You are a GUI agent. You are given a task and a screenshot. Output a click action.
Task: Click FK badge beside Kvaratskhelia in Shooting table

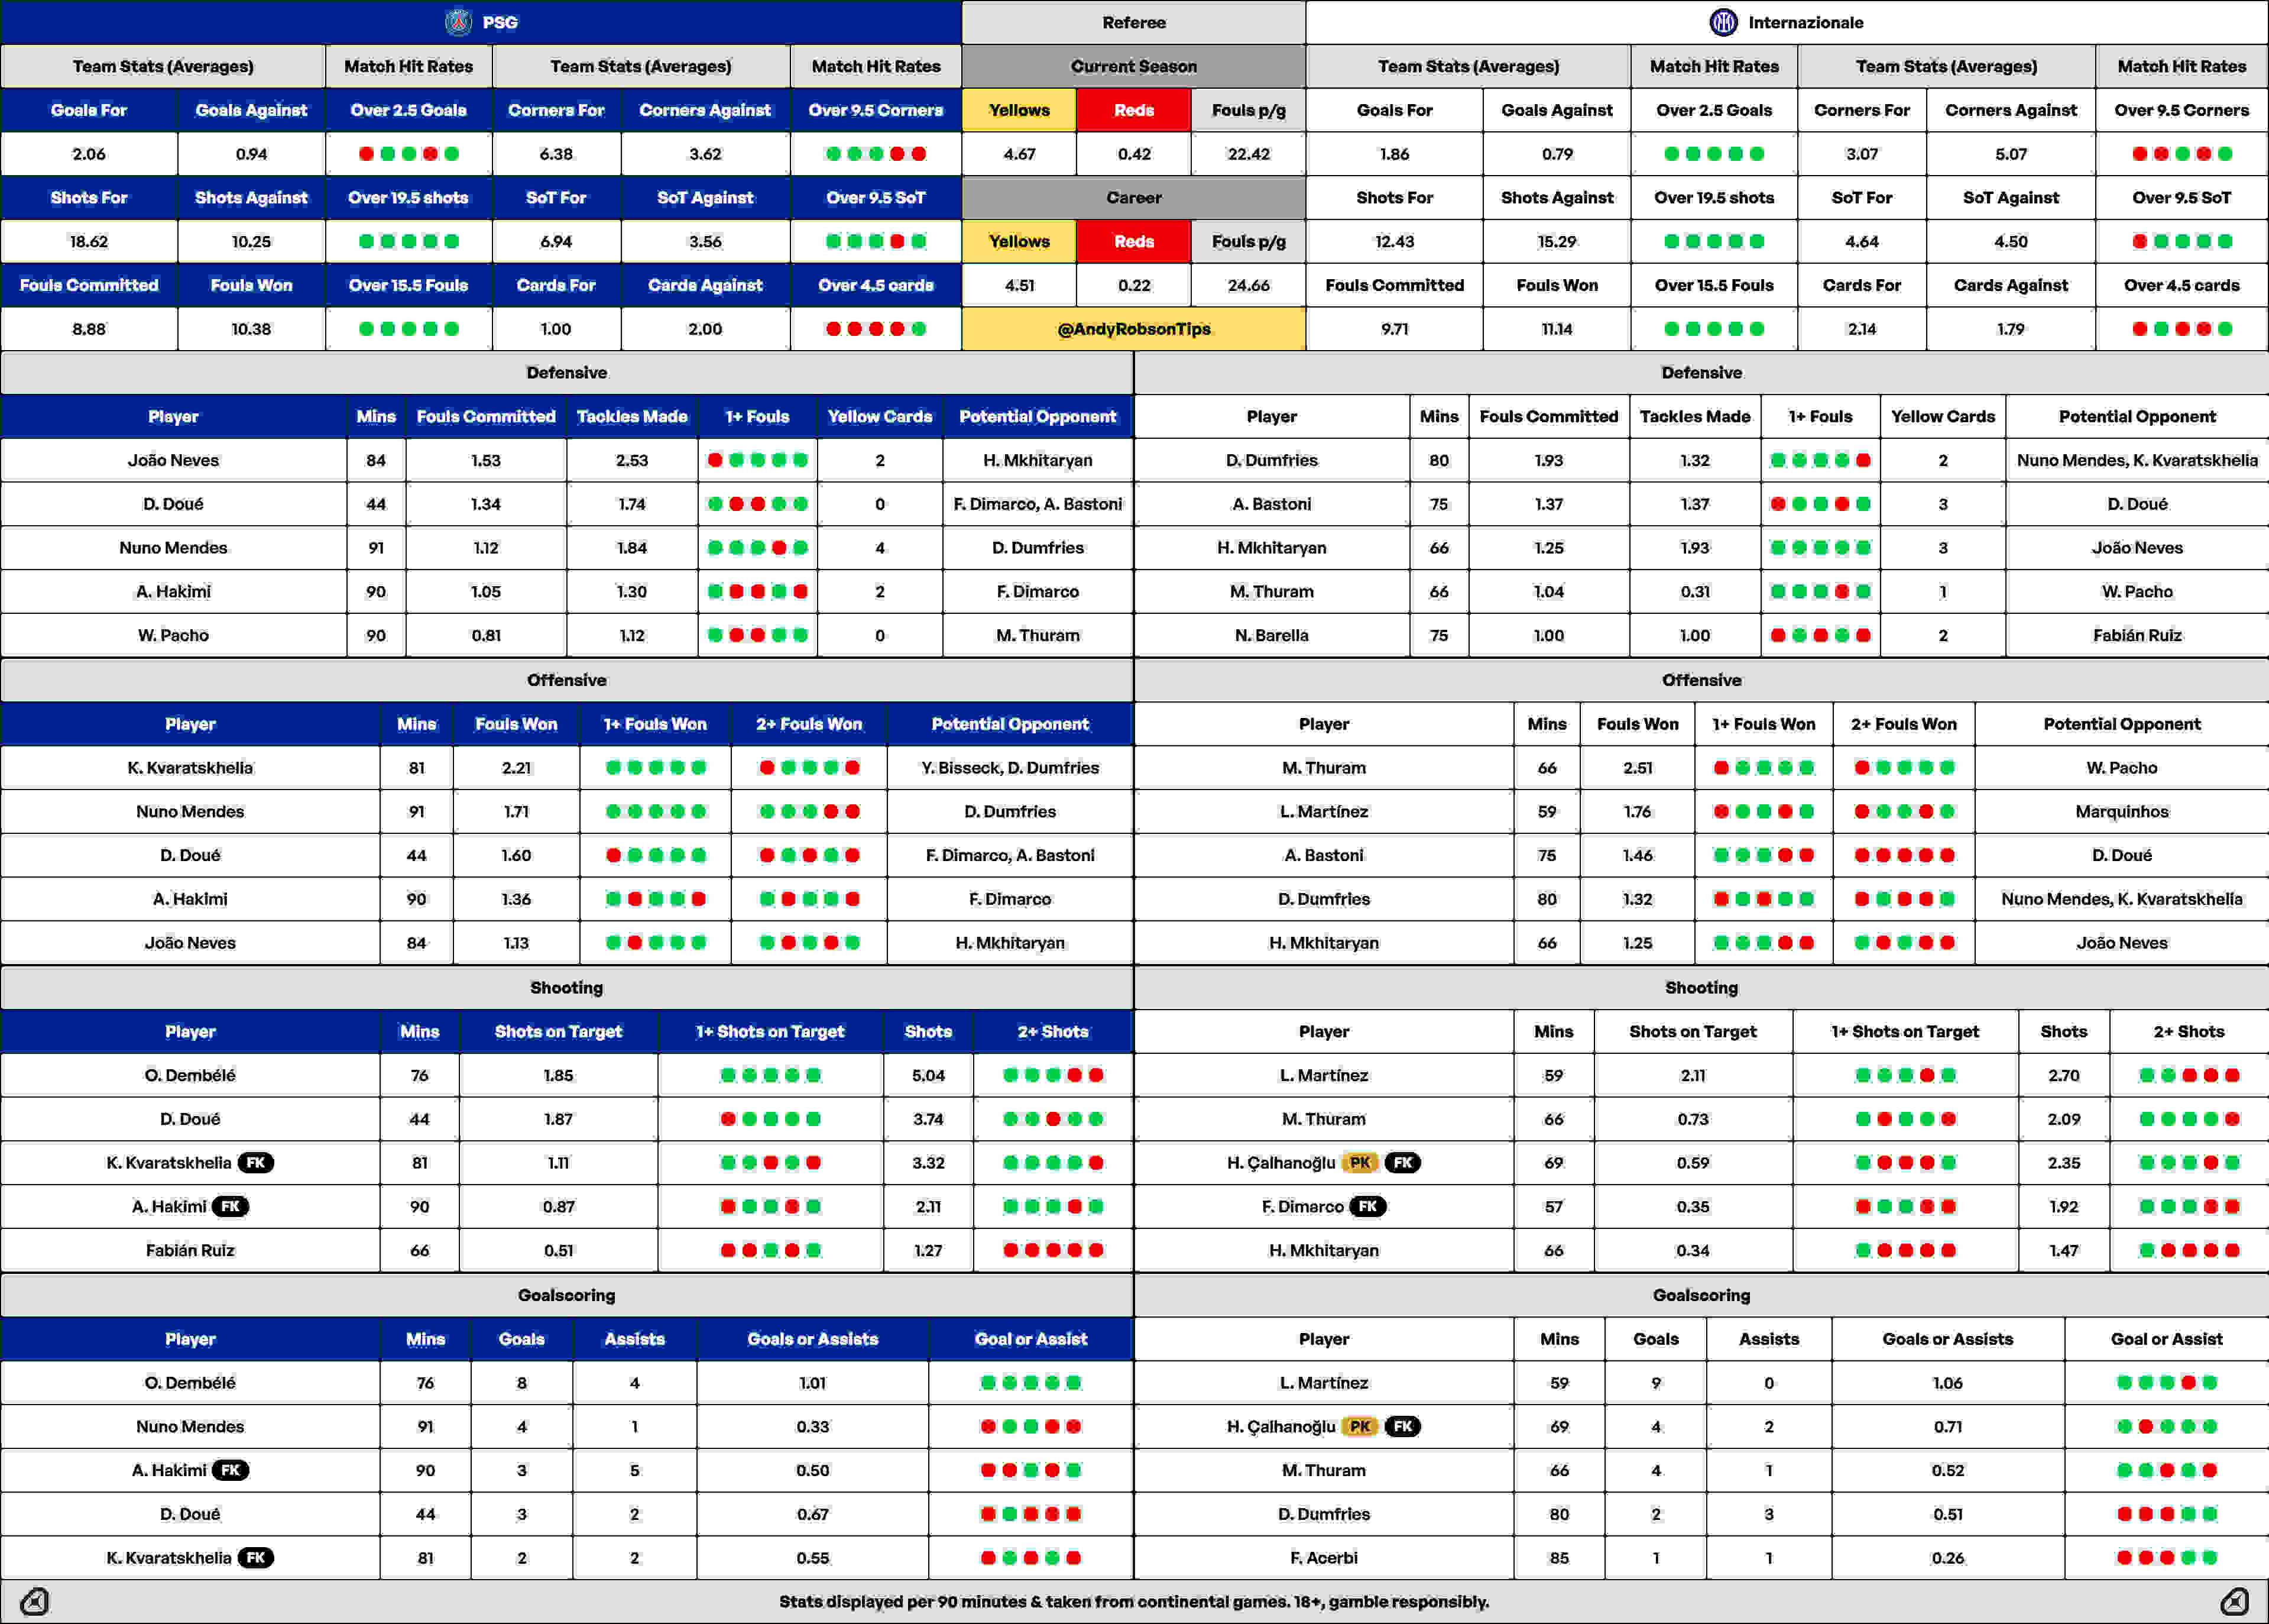256,1163
